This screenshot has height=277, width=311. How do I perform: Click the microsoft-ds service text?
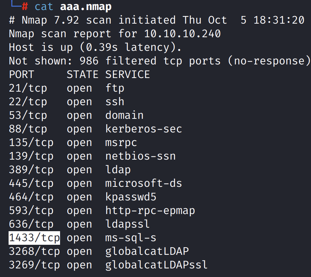click(143, 184)
